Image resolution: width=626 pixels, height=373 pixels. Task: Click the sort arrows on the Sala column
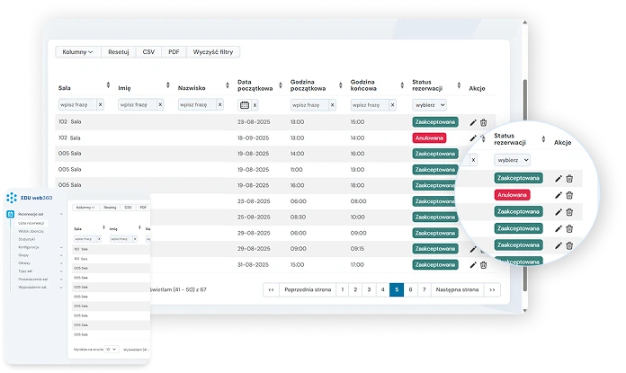click(109, 84)
